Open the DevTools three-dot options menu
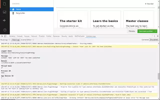The height and width of the screenshot is (100, 160). pyautogui.click(x=154, y=36)
